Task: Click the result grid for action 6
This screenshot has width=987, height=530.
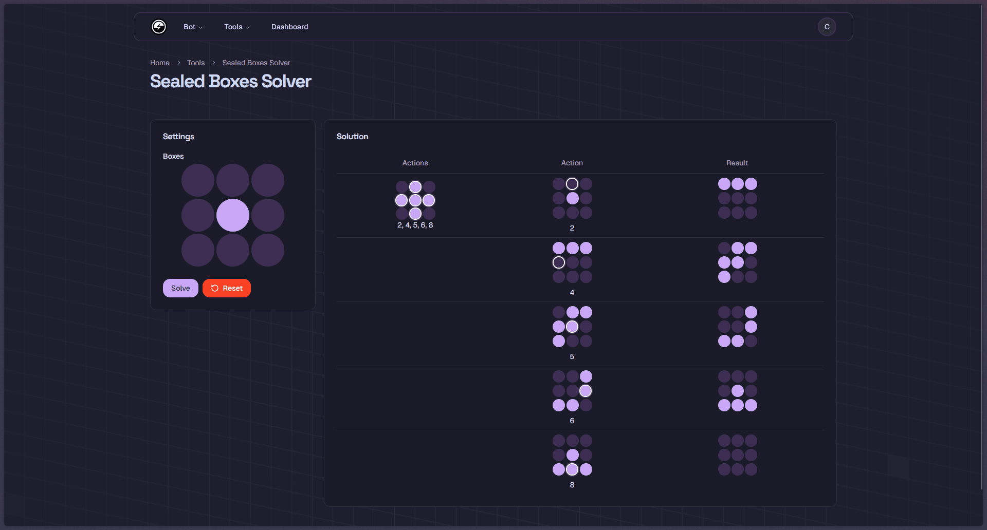Action: click(737, 391)
